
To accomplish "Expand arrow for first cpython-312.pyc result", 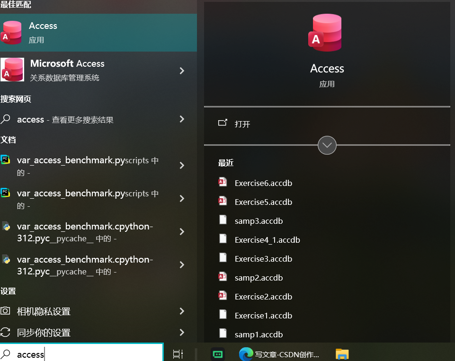I will coord(182,231).
